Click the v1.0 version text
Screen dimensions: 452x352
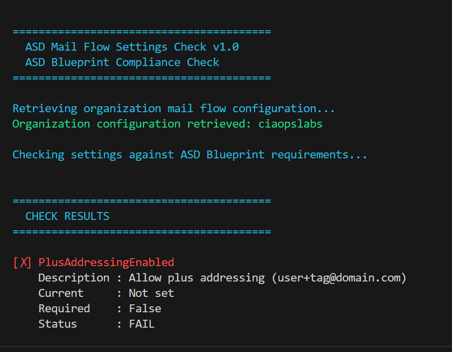226,47
